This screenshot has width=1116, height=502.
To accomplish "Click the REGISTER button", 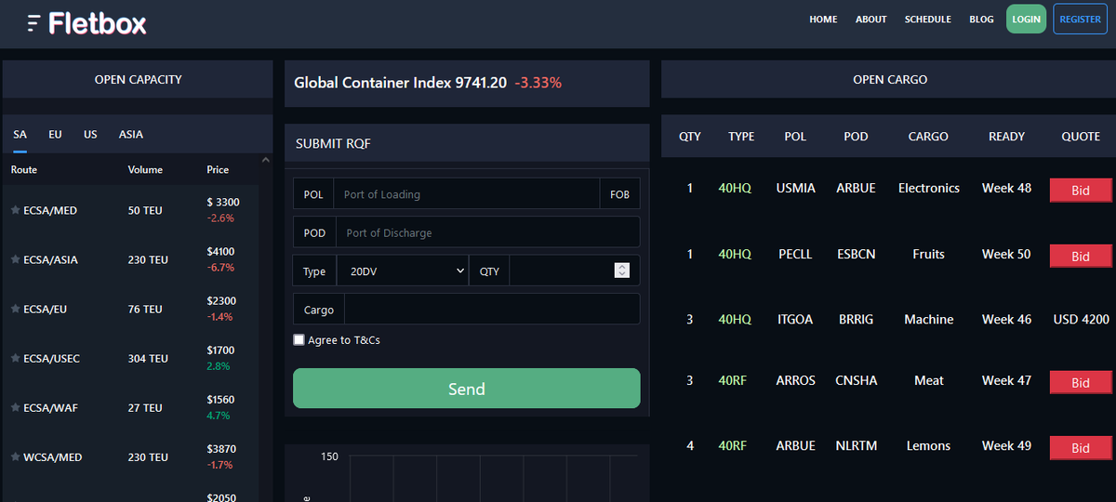I will pyautogui.click(x=1080, y=20).
